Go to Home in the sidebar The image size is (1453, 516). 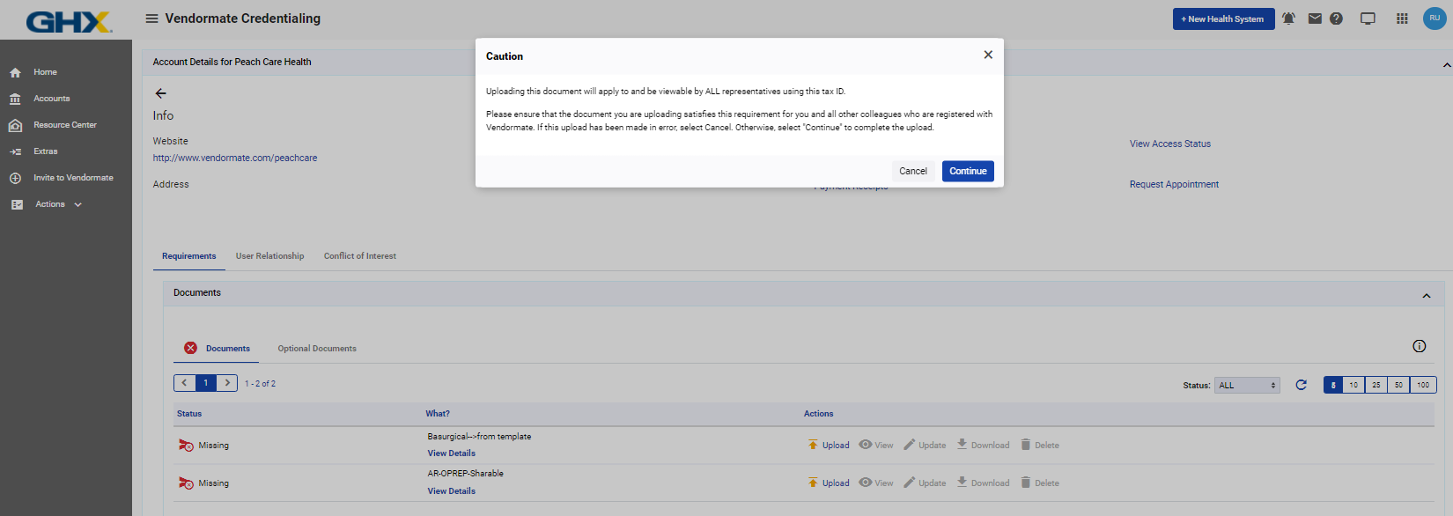point(45,72)
